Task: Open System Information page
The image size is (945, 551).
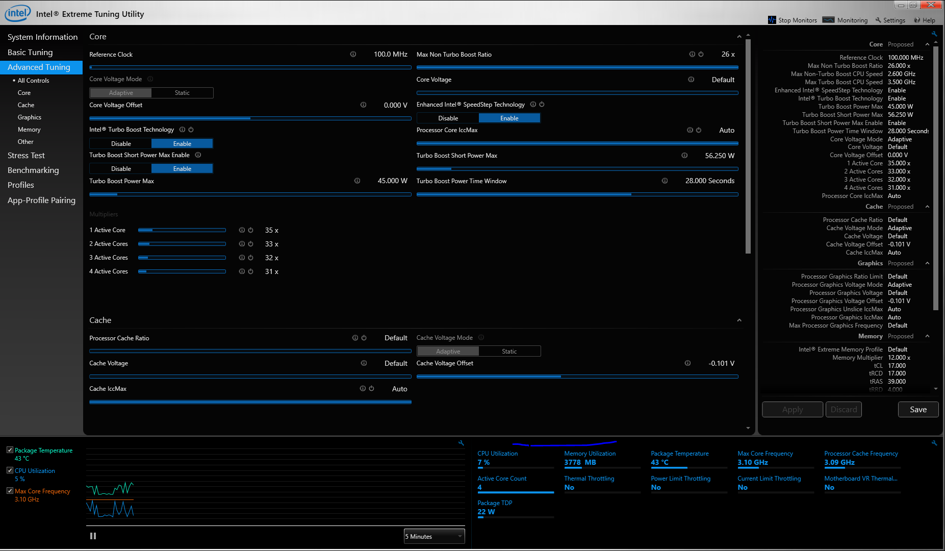Action: coord(42,37)
